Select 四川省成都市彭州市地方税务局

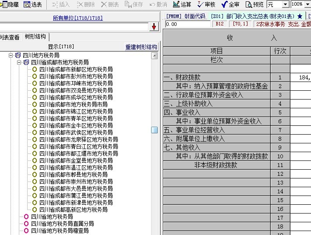(76, 76)
